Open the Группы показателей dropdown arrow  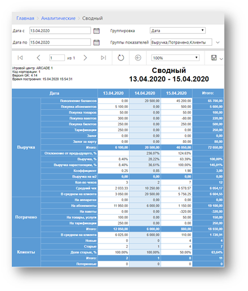218,42
